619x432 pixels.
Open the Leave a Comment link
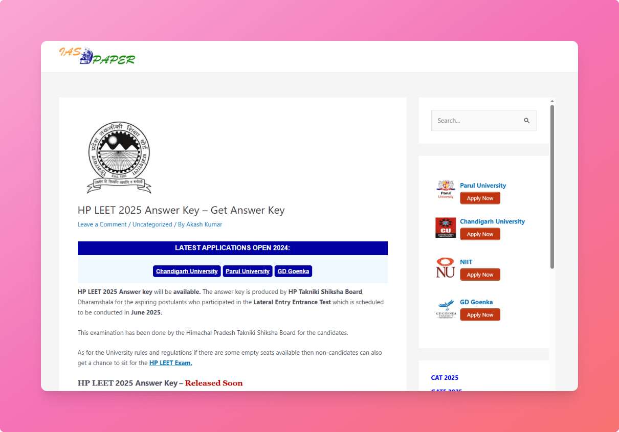point(102,224)
